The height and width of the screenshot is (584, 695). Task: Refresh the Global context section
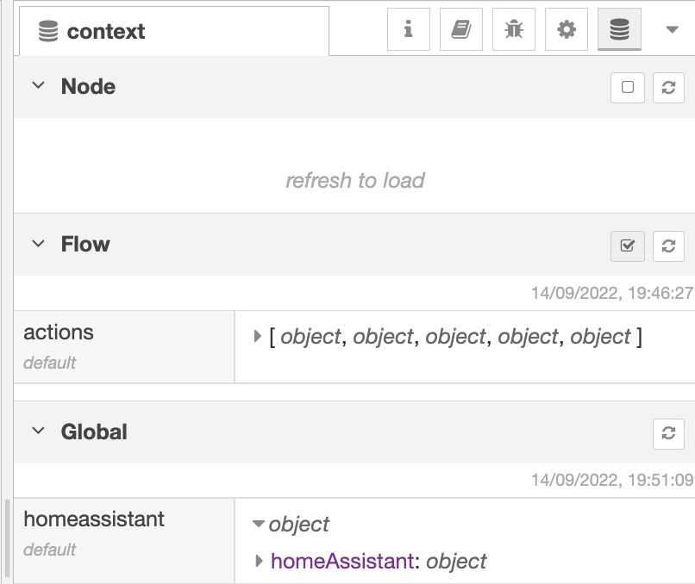click(668, 432)
